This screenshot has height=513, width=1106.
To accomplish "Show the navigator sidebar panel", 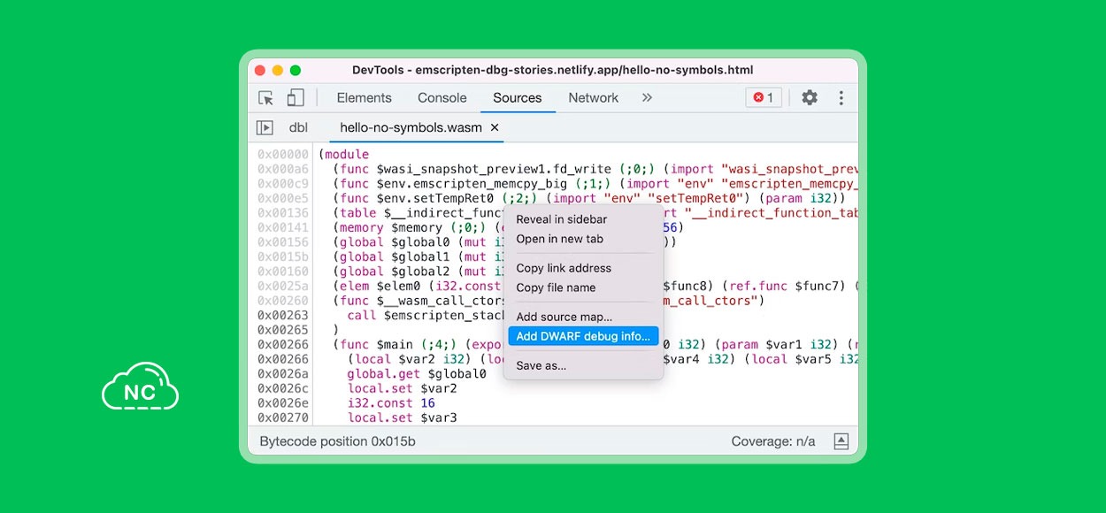I will [265, 127].
